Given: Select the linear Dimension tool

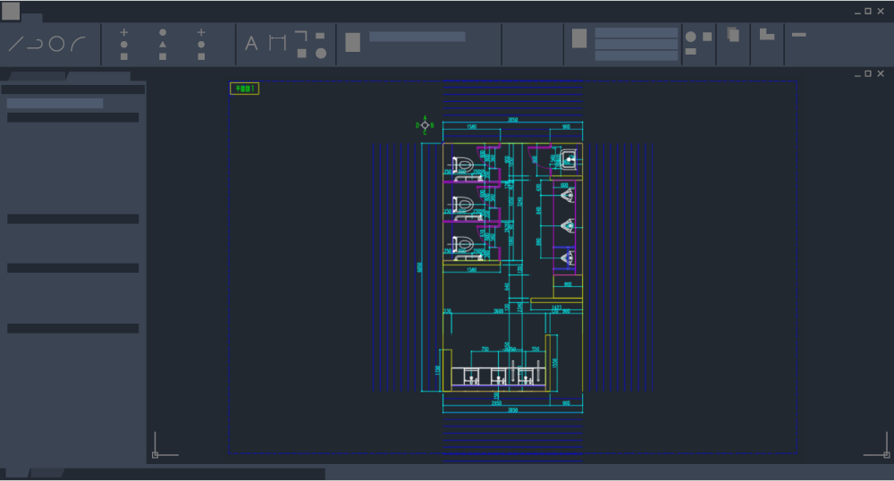Looking at the screenshot, I should click(277, 43).
